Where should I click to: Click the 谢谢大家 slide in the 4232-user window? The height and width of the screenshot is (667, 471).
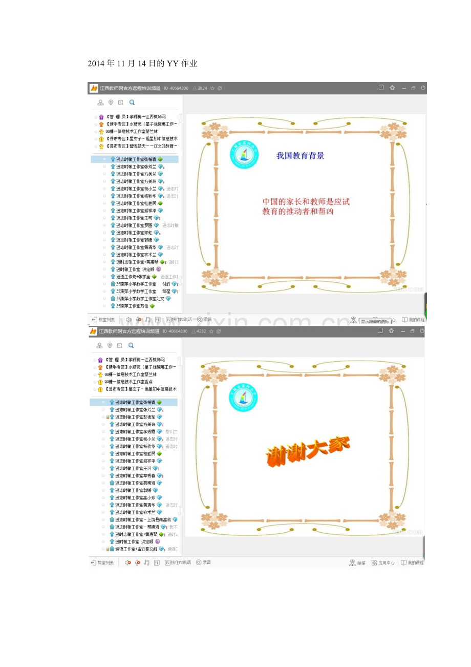pos(305,447)
